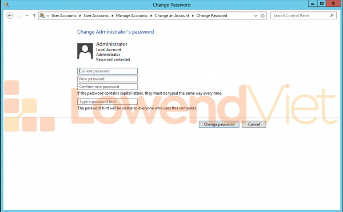
Task: Go up one level with the up arrow
Action: (x=34, y=16)
